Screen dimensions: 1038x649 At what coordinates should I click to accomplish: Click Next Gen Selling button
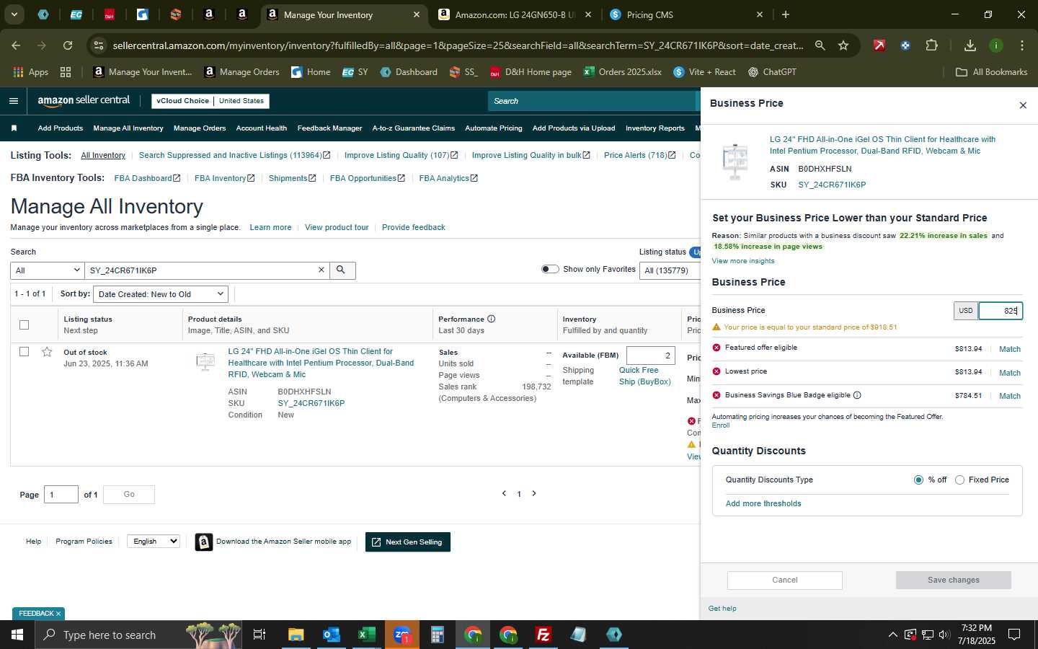[x=408, y=542]
